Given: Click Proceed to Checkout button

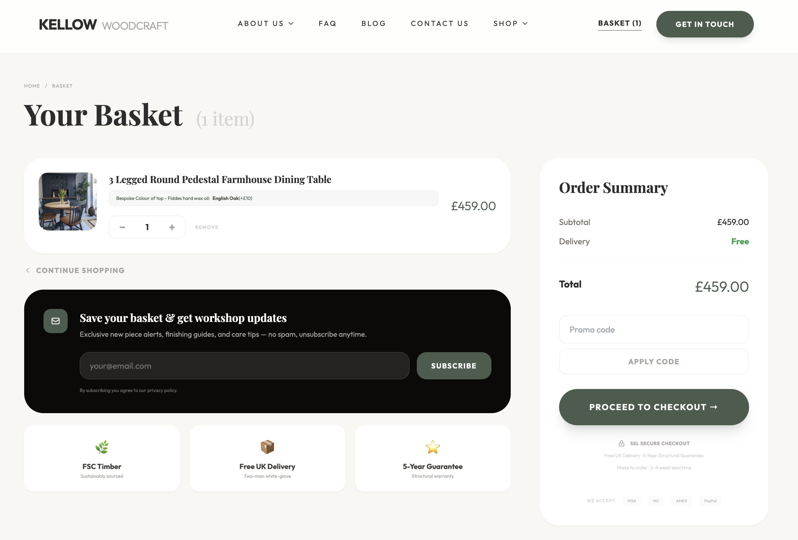Looking at the screenshot, I should pos(654,407).
